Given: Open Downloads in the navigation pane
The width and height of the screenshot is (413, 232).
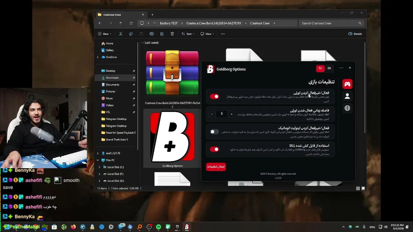Looking at the screenshot, I should [112, 78].
